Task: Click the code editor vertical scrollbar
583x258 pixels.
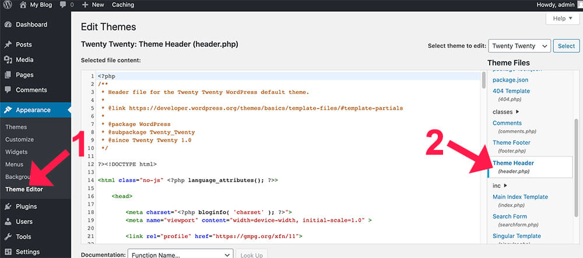Action: [x=484, y=80]
